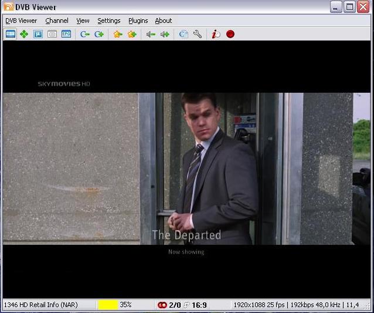Maximize the DVB Viewer window
The height and width of the screenshot is (313, 374).
tap(349, 6)
